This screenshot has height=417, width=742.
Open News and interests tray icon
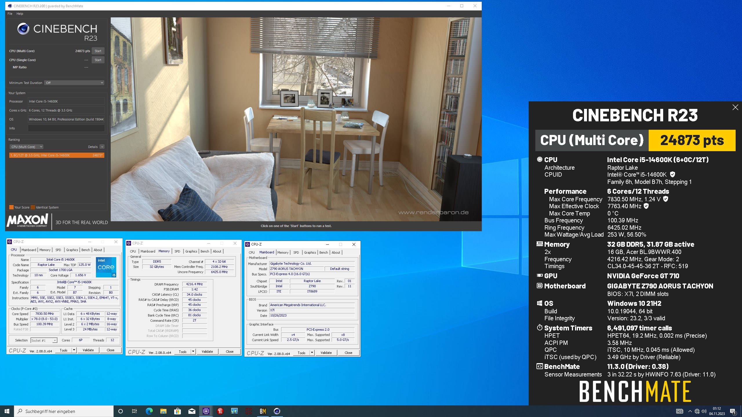(679, 411)
